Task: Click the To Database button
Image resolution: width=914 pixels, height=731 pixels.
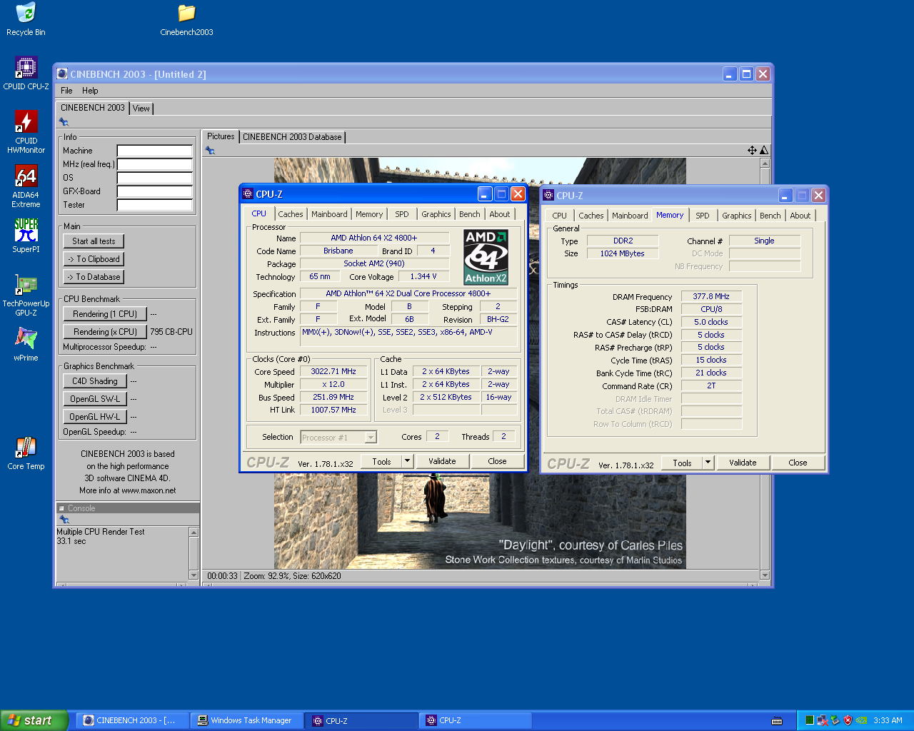Action: pos(94,277)
